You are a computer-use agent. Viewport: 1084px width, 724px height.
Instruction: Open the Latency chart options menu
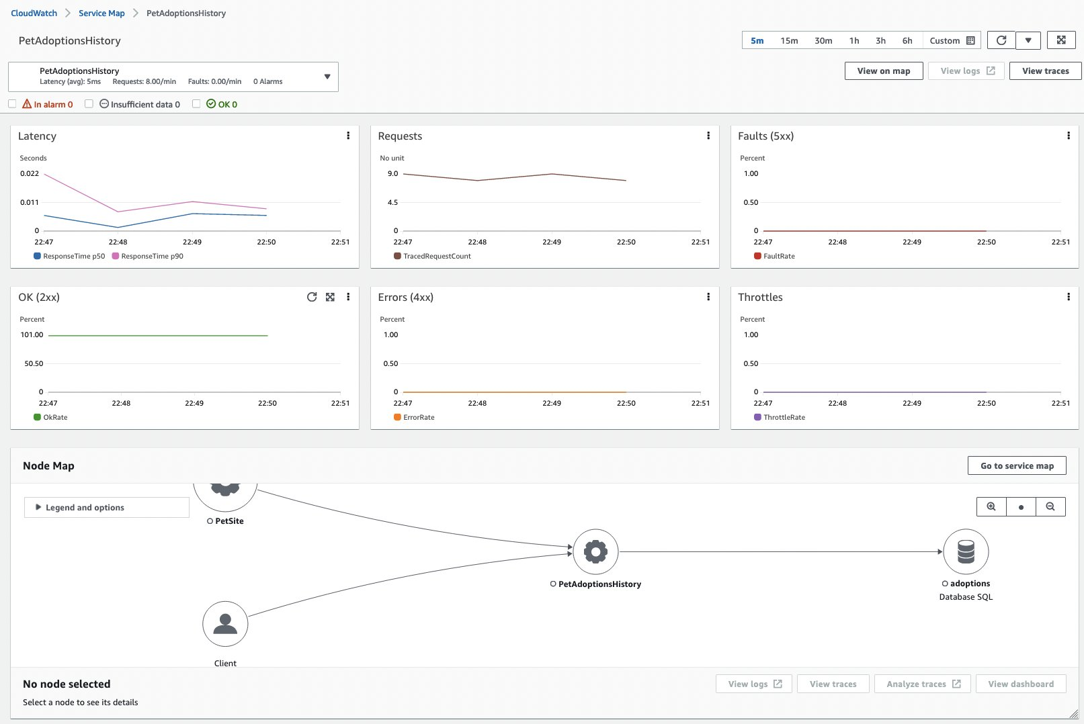pyautogui.click(x=348, y=135)
